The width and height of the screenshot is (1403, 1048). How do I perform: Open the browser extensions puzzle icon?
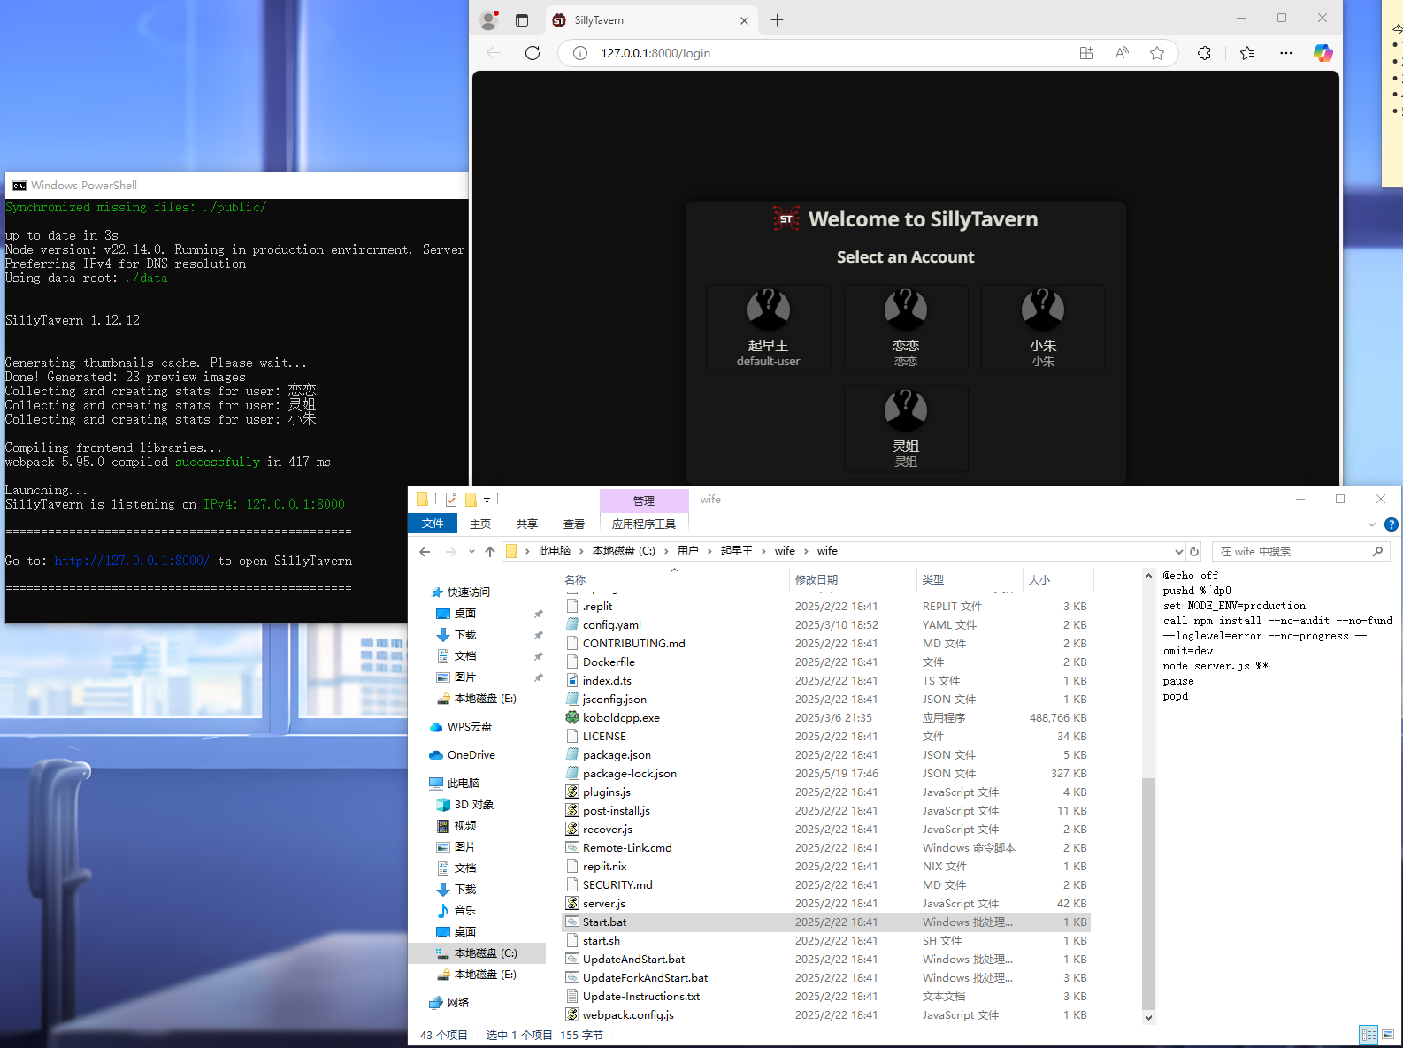(1204, 53)
